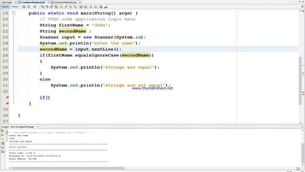Click the bottom icon in Output sidebar
Screen dimensions: 305x172
[3, 151]
